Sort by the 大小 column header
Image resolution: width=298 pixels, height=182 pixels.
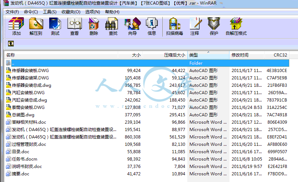pyautogui.click(x=130, y=55)
